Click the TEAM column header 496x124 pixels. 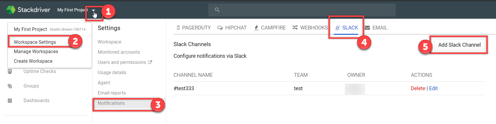(301, 75)
